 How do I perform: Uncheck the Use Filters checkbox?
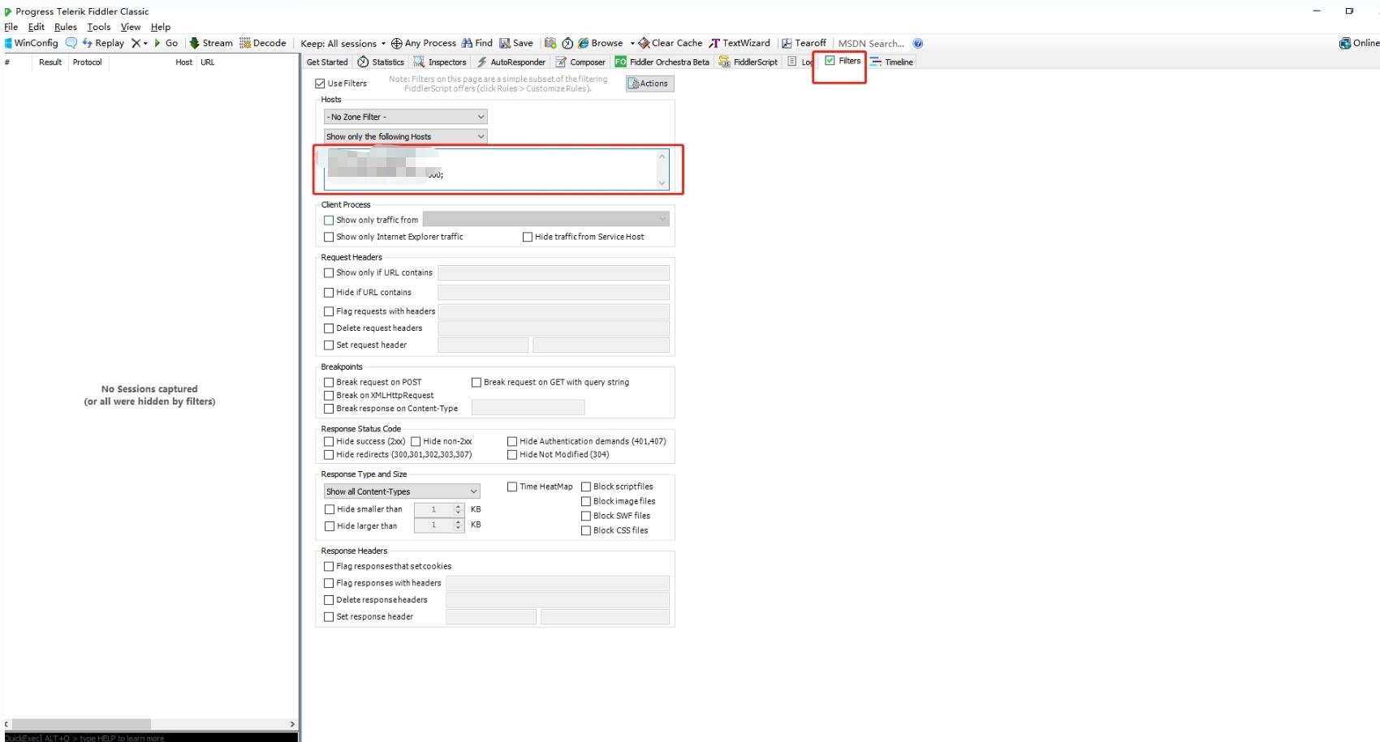[320, 84]
